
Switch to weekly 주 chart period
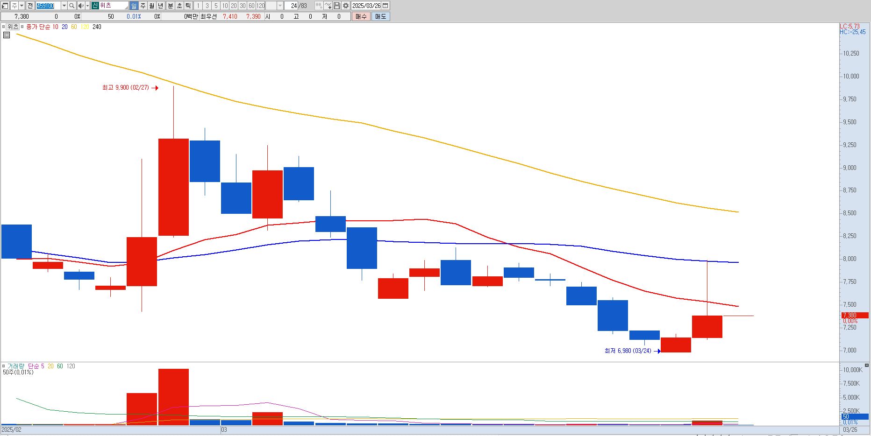tap(143, 6)
